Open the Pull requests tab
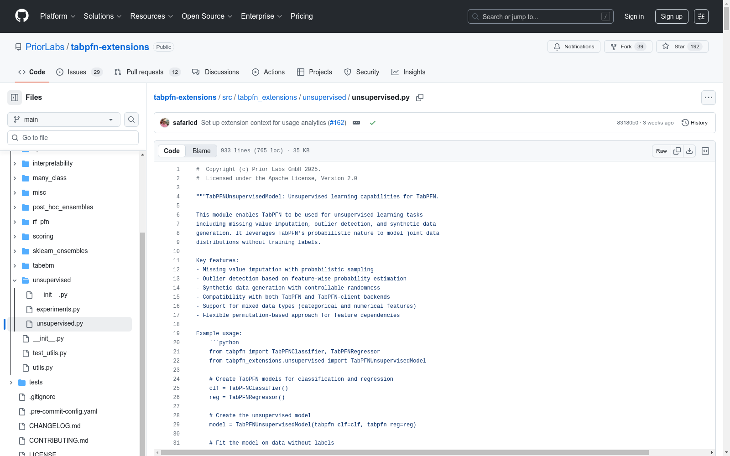730x456 pixels. (147, 72)
